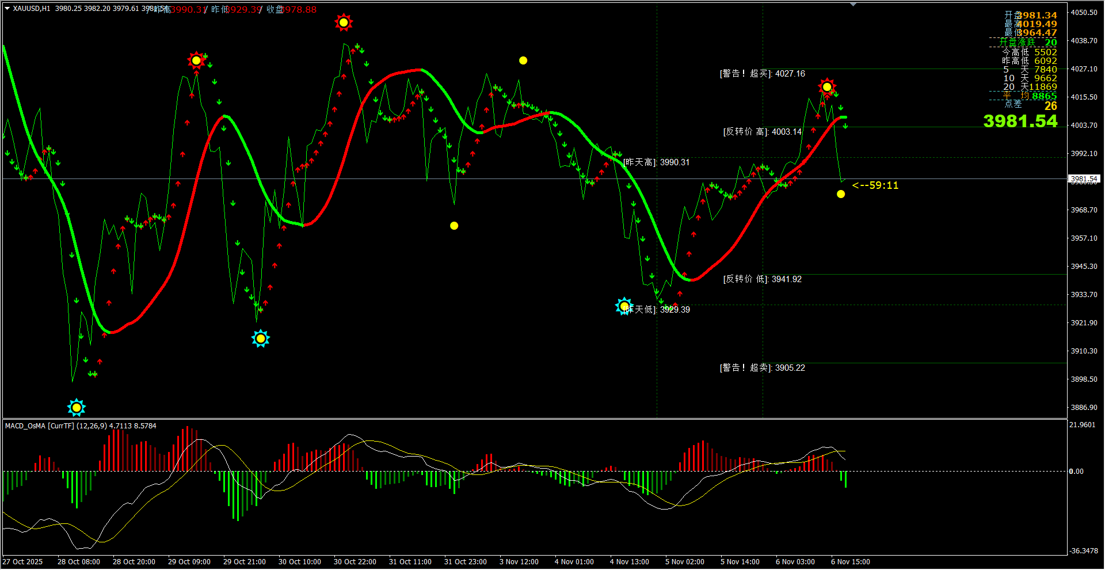Click the 今高低 value 5502
The image size is (1105, 570).
coord(1046,52)
